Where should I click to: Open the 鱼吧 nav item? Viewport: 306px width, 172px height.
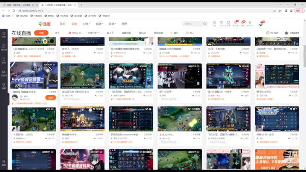click(124, 24)
